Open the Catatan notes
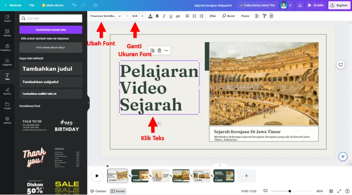This screenshot has height=195, width=352. click(98, 191)
